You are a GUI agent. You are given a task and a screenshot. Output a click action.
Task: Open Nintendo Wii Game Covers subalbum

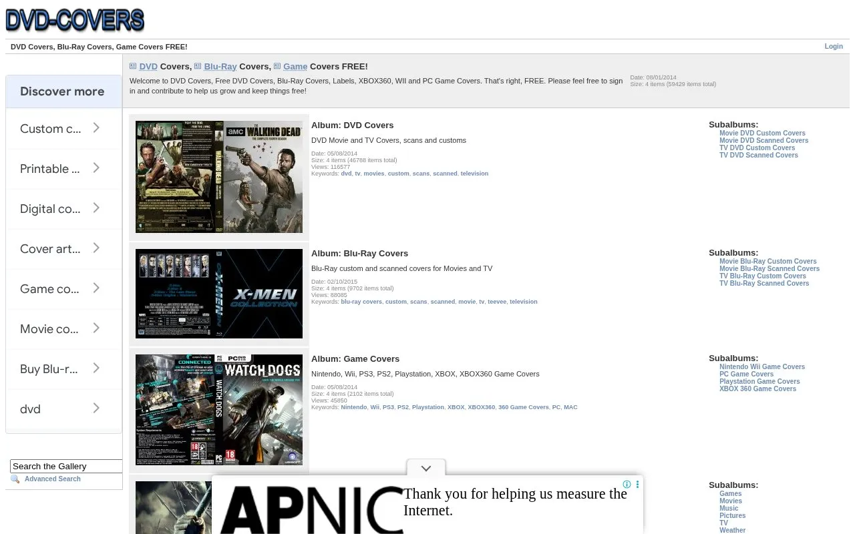[x=762, y=367]
